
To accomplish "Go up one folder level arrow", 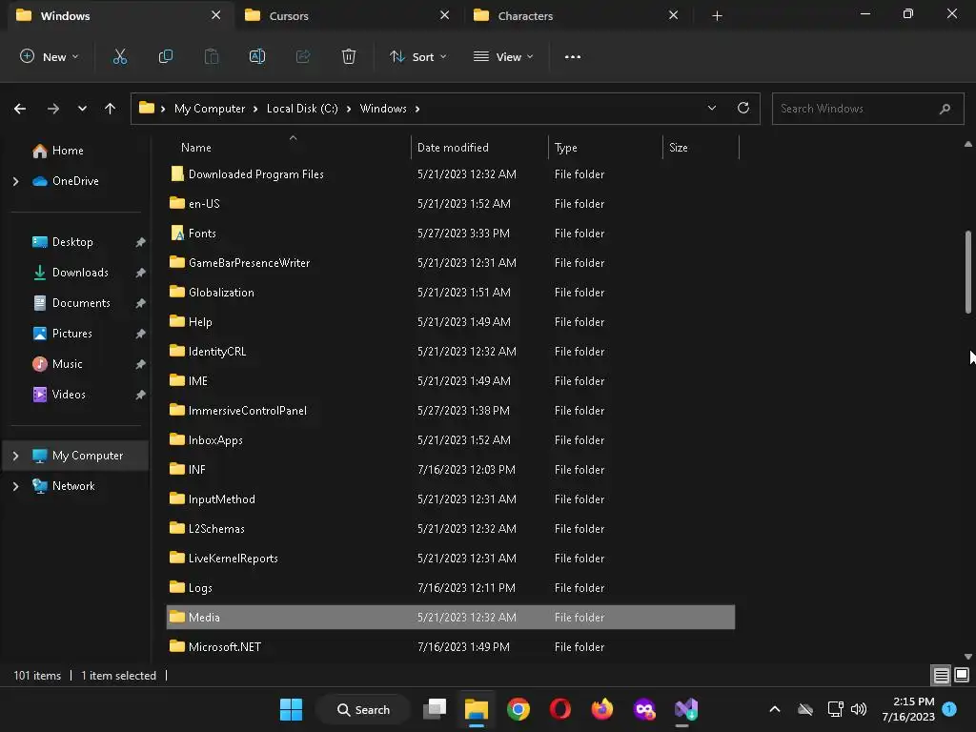I will (111, 109).
